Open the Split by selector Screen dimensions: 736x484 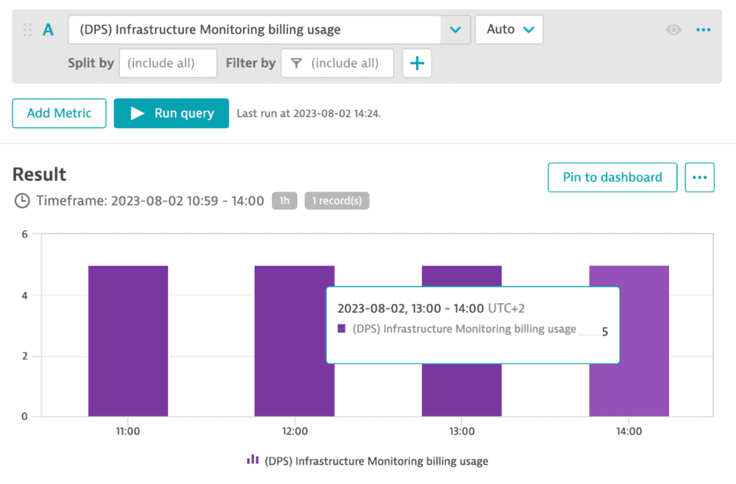tap(168, 63)
